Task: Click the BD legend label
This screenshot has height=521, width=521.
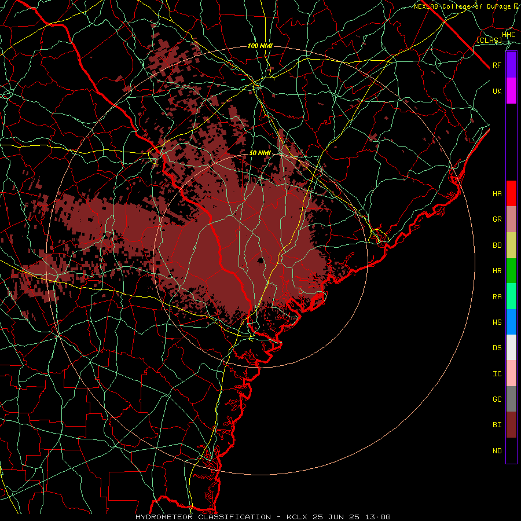Action: 497,245
